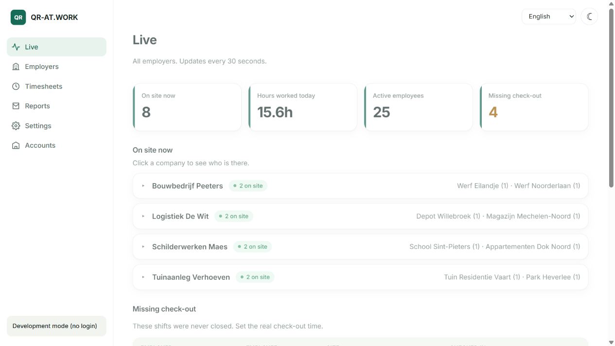
Task: Click the Reports envelope icon
Action: [x=16, y=106]
